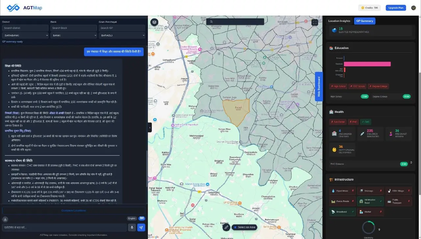Image resolution: width=421 pixels, height=239 pixels.
Task: Click the Search block input field
Action: [x=74, y=28]
